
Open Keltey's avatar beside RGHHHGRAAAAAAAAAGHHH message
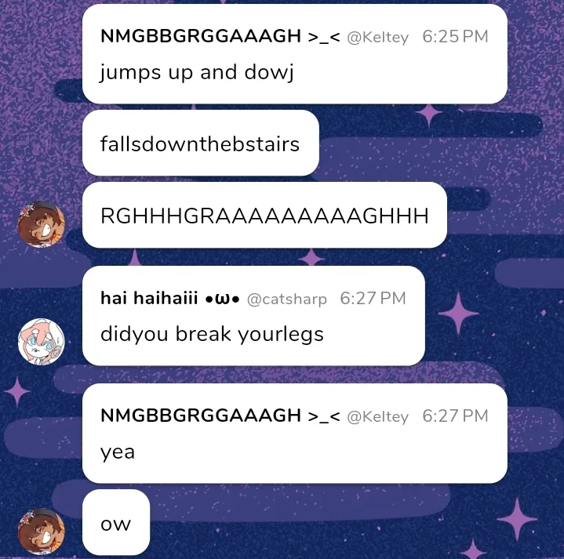click(x=42, y=224)
